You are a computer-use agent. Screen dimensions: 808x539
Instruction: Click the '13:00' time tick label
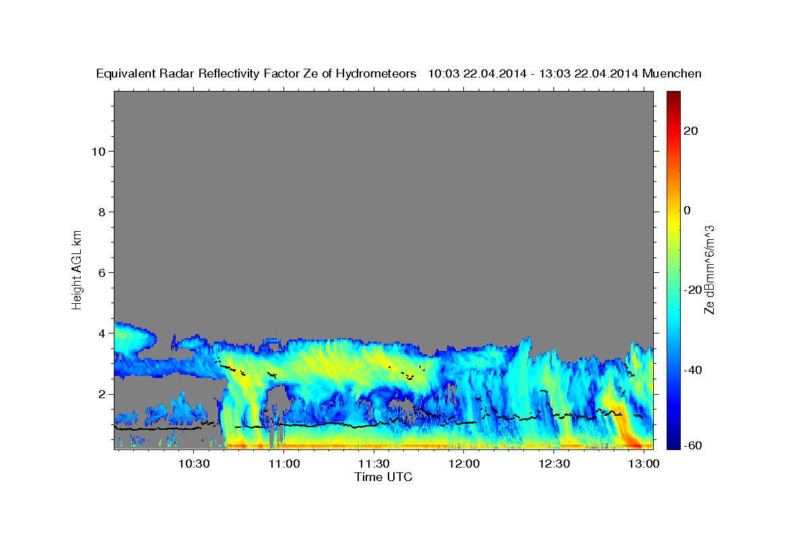coord(644,464)
